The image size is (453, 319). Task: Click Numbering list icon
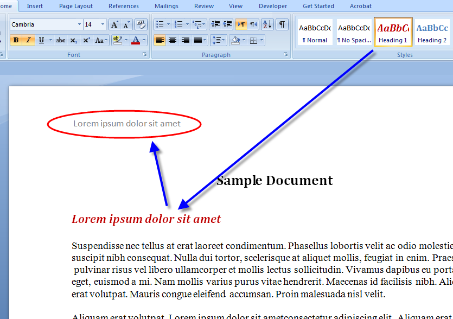[178, 24]
